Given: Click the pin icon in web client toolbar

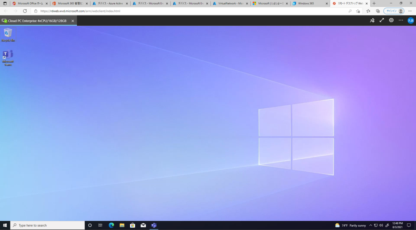Looking at the screenshot, I should coord(372,20).
